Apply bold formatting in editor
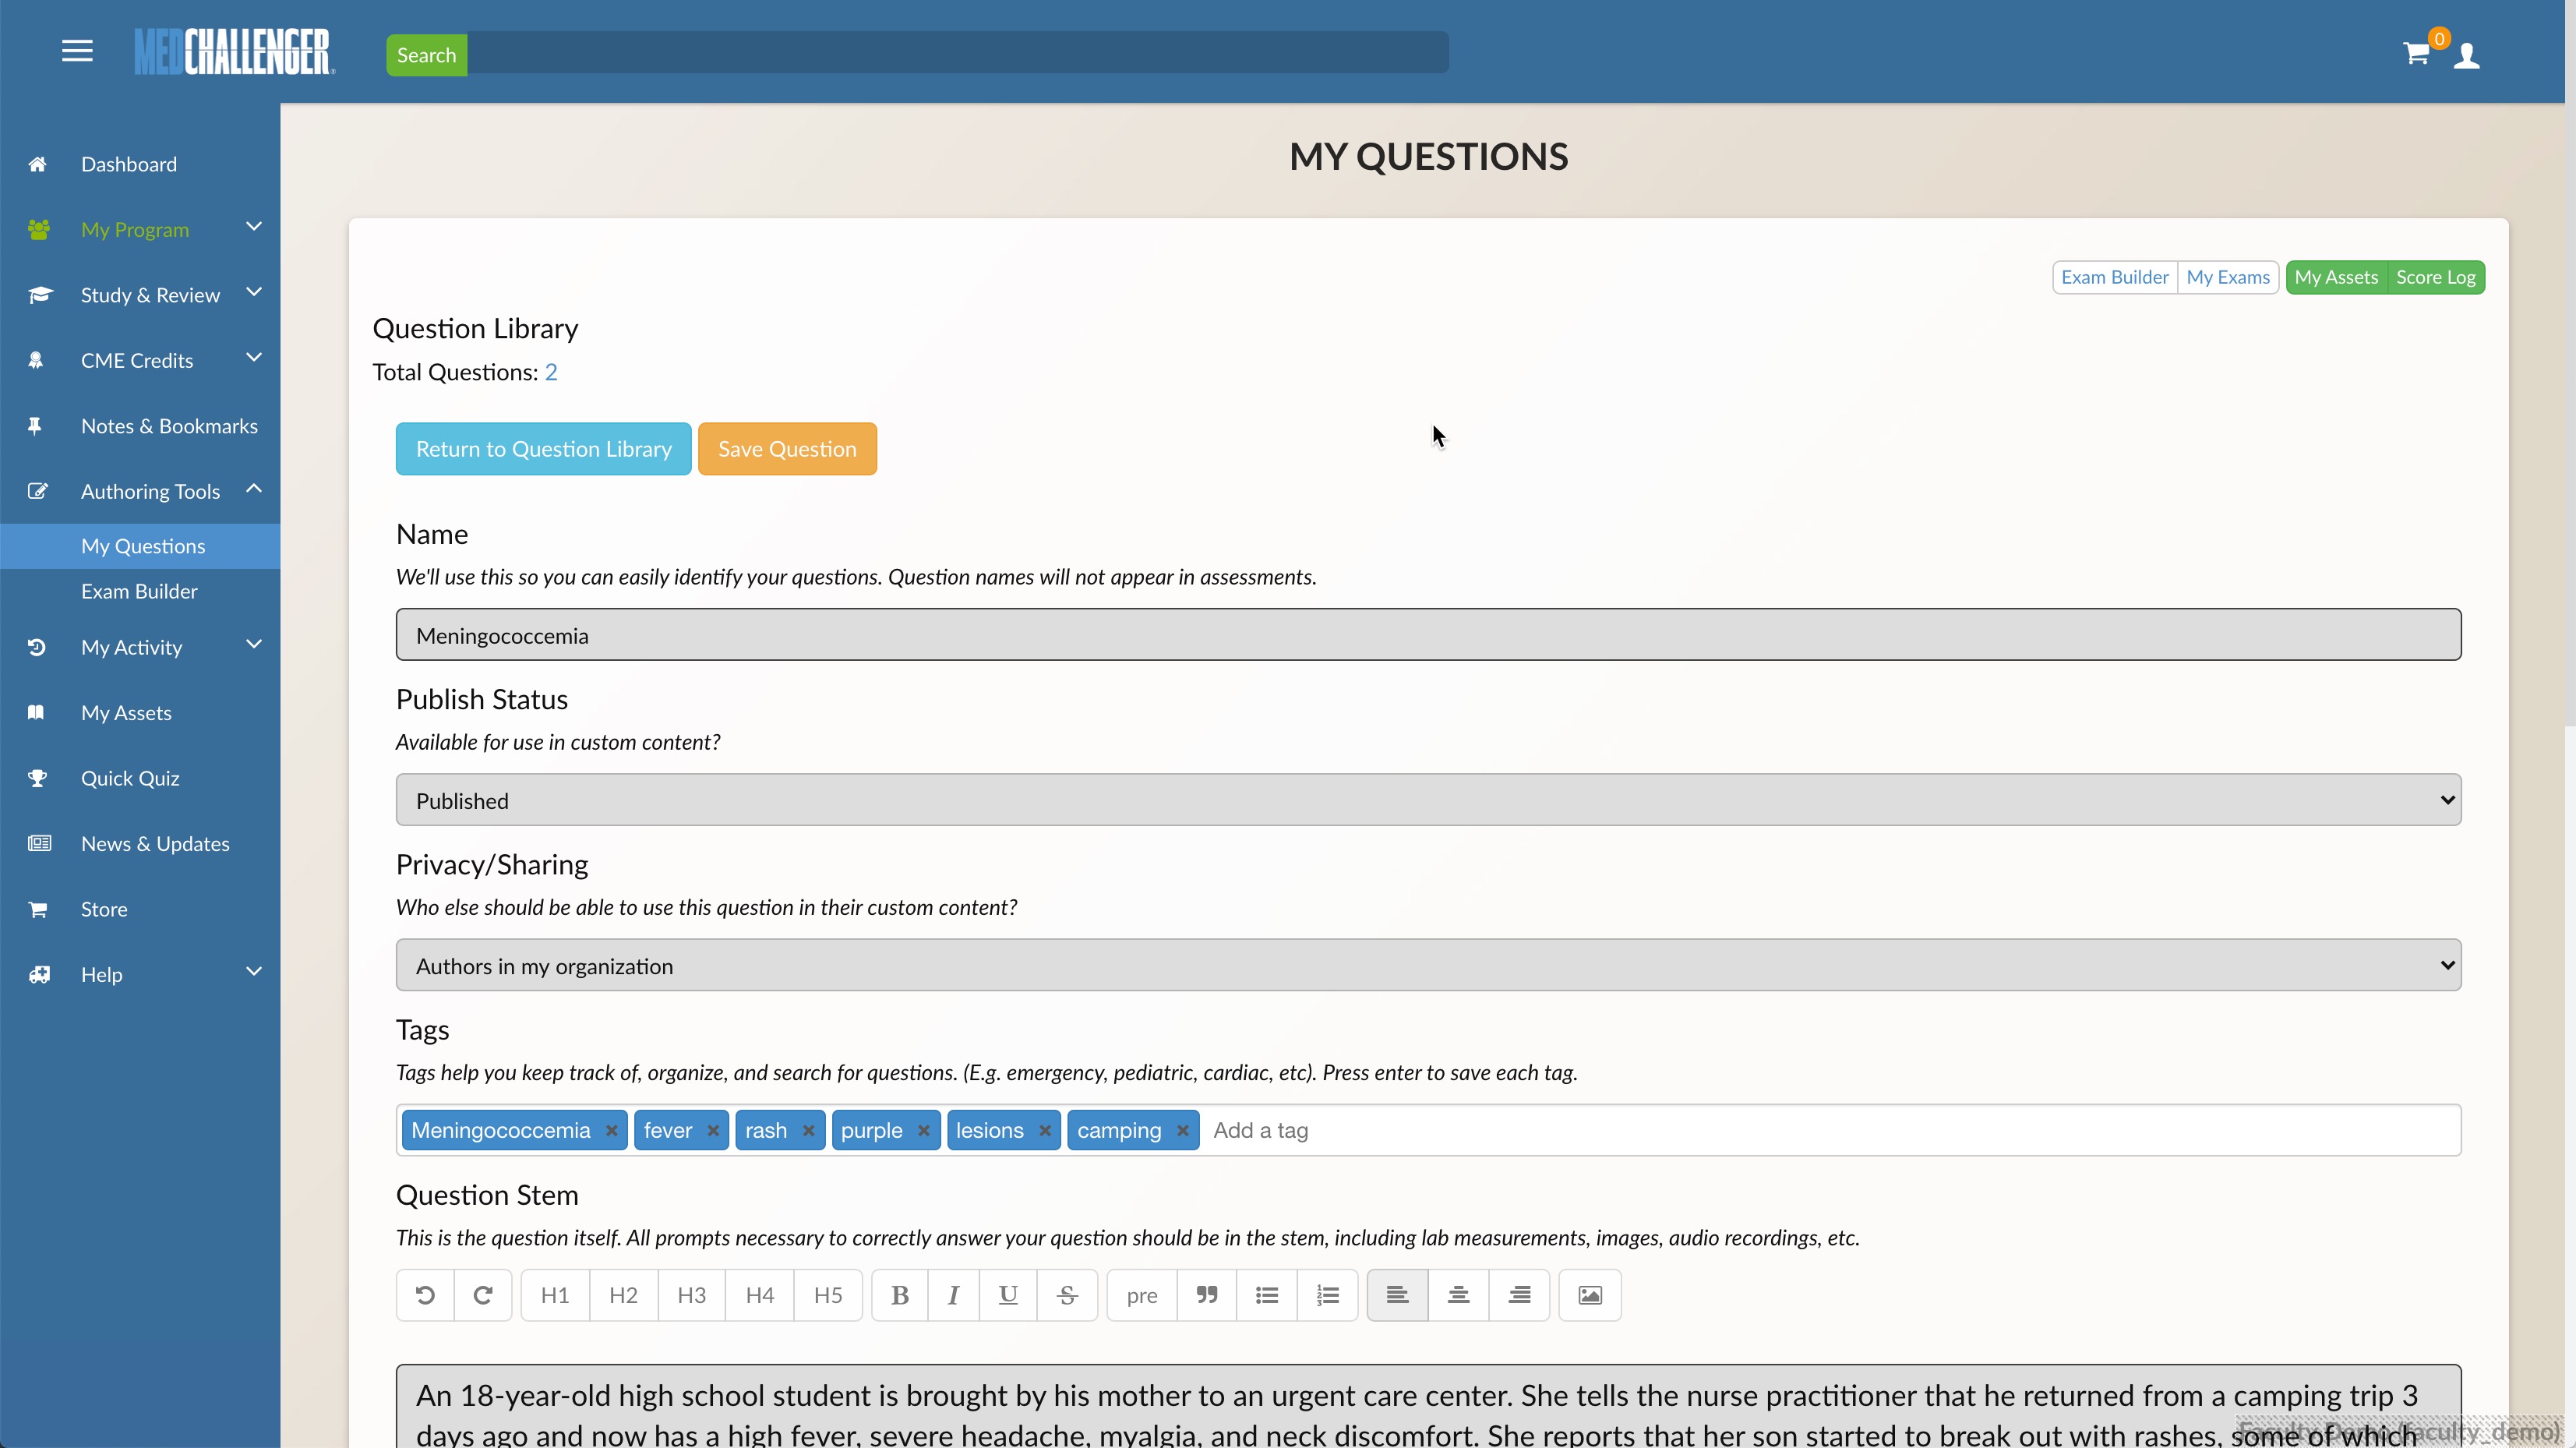The image size is (2576, 1448). pyautogui.click(x=900, y=1295)
